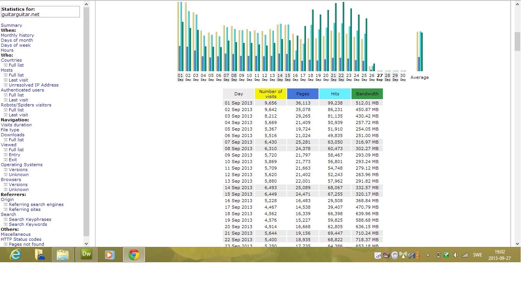The image size is (523, 294).
Task: Open the battery status tray icon
Action: click(438, 255)
